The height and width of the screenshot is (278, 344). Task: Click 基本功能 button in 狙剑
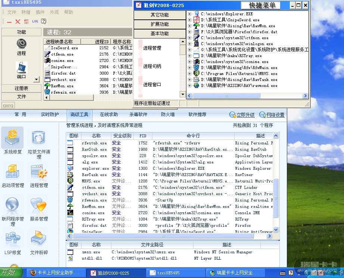click(160, 34)
